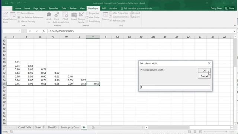
Task: Select row 19 header
Action: tap(4, 62)
